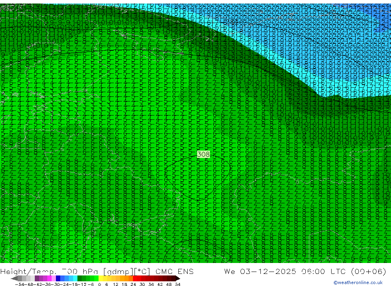Click the dark green -12 legend swatch
391x286 pixels.
click(79, 279)
